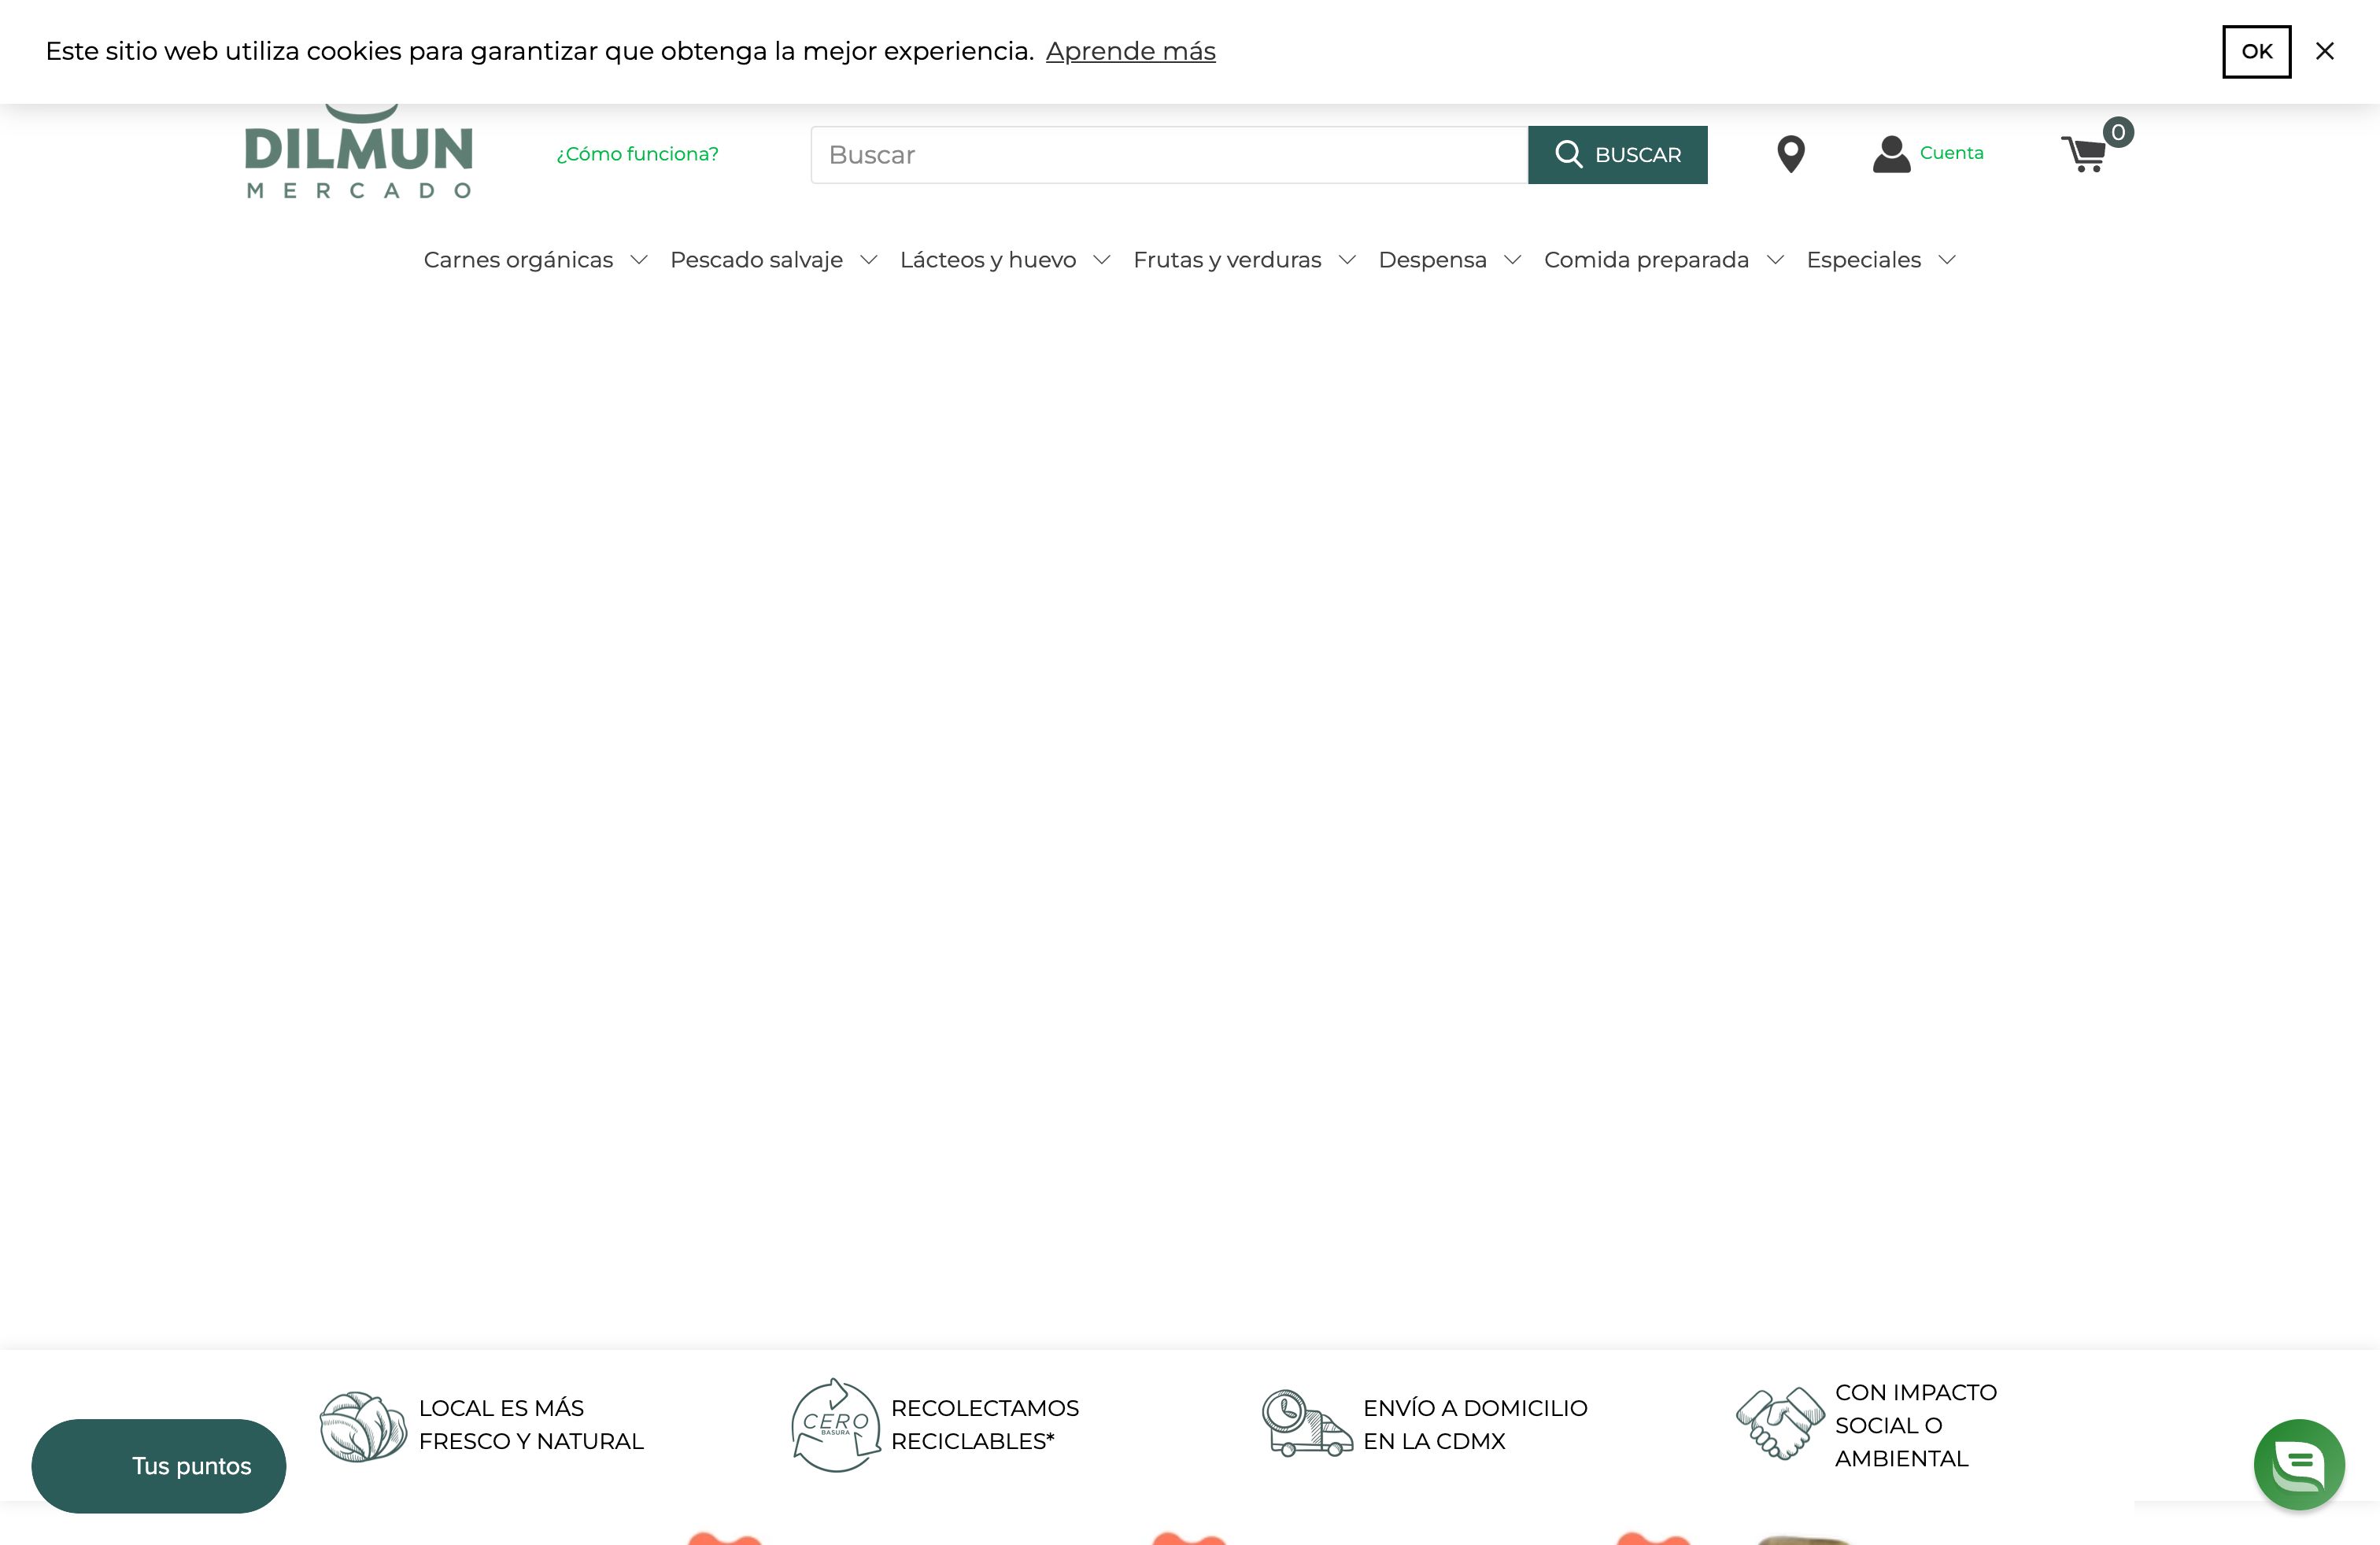
Task: Select the store location pin icon
Action: point(1791,154)
